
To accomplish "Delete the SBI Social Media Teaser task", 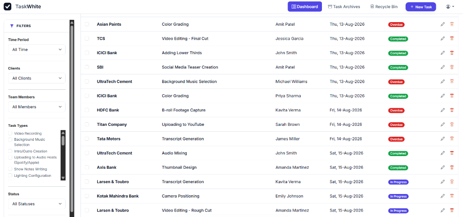I will tap(452, 67).
